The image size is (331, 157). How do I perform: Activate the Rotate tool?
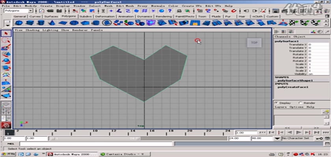pyautogui.click(x=6, y=61)
